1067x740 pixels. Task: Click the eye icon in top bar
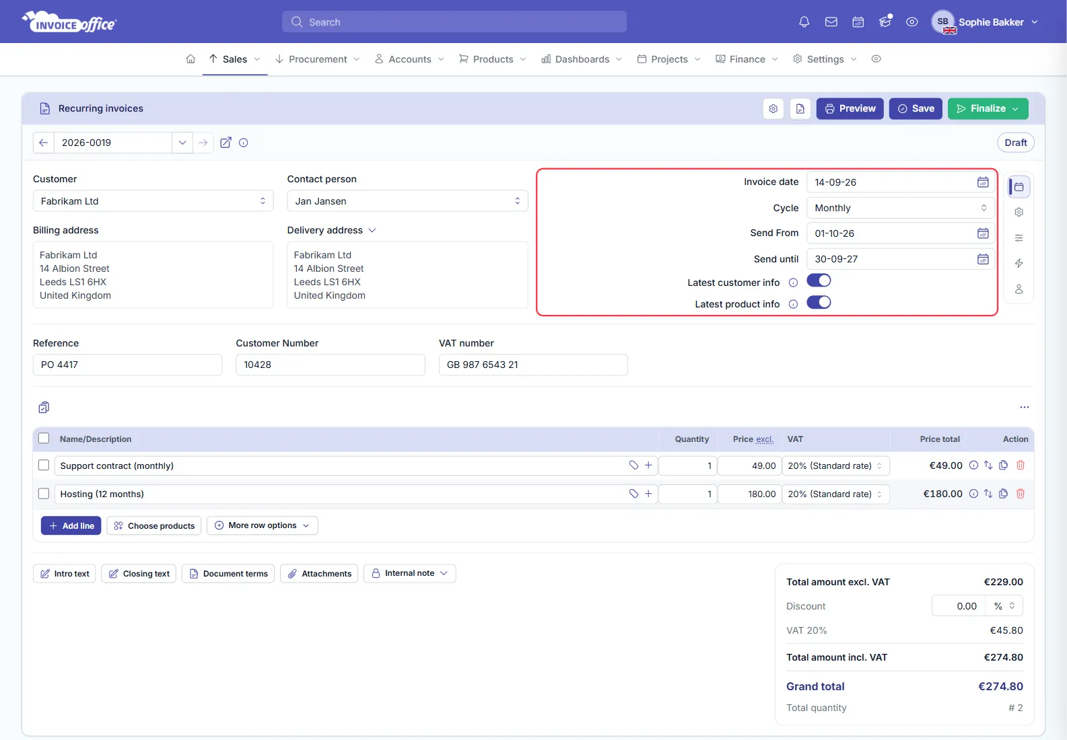pyautogui.click(x=912, y=22)
